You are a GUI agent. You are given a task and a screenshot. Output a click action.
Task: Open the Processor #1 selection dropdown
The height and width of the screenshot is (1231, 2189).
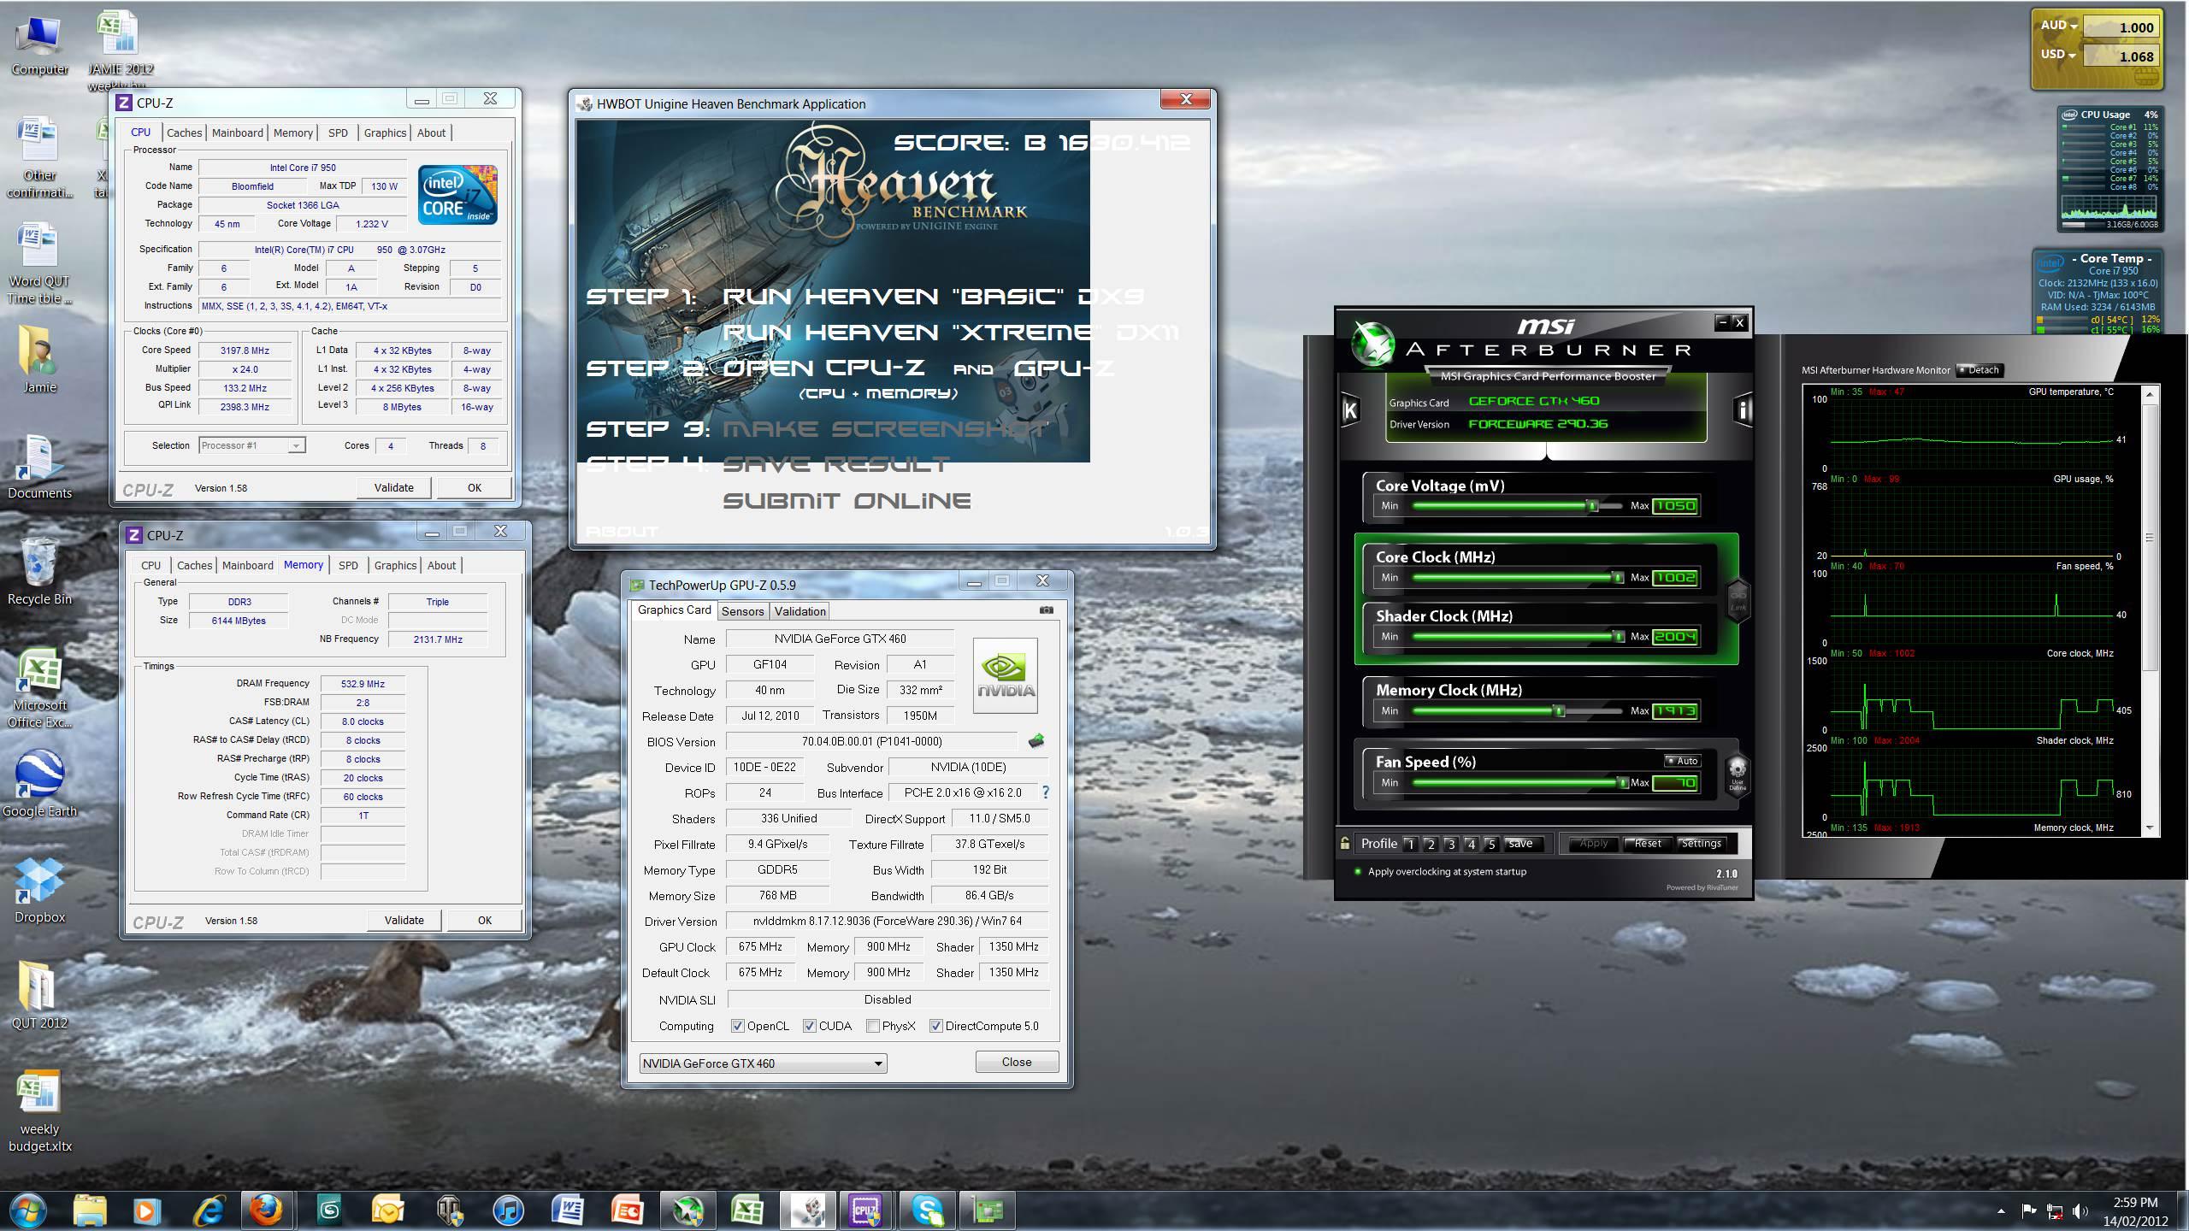[x=252, y=445]
